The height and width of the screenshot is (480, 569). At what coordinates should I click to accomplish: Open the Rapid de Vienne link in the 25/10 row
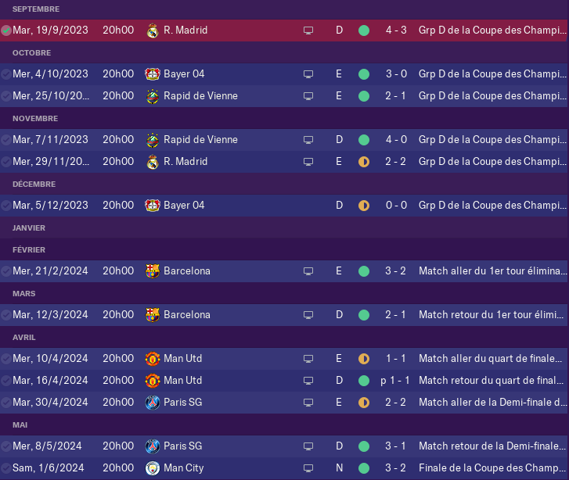[200, 96]
